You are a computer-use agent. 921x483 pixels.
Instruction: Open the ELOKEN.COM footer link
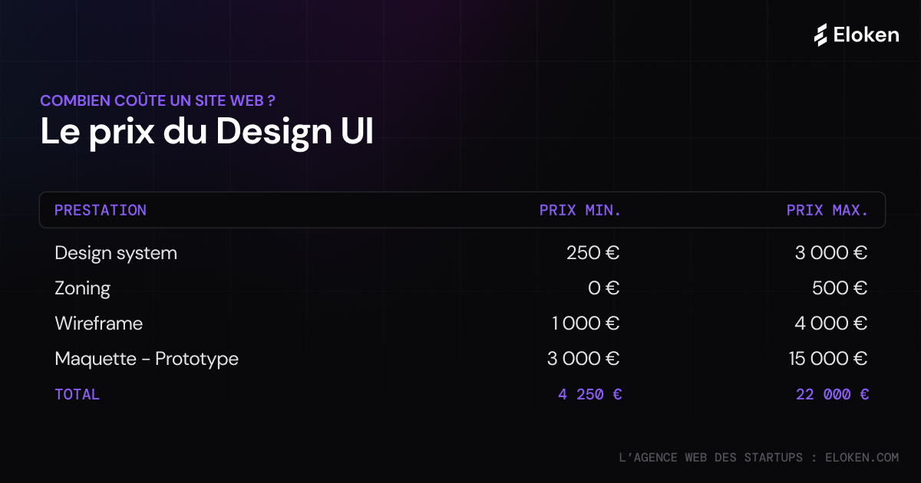pos(861,458)
